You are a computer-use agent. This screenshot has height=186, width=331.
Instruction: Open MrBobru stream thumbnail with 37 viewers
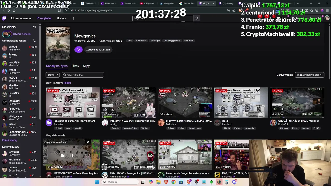[x=185, y=103]
